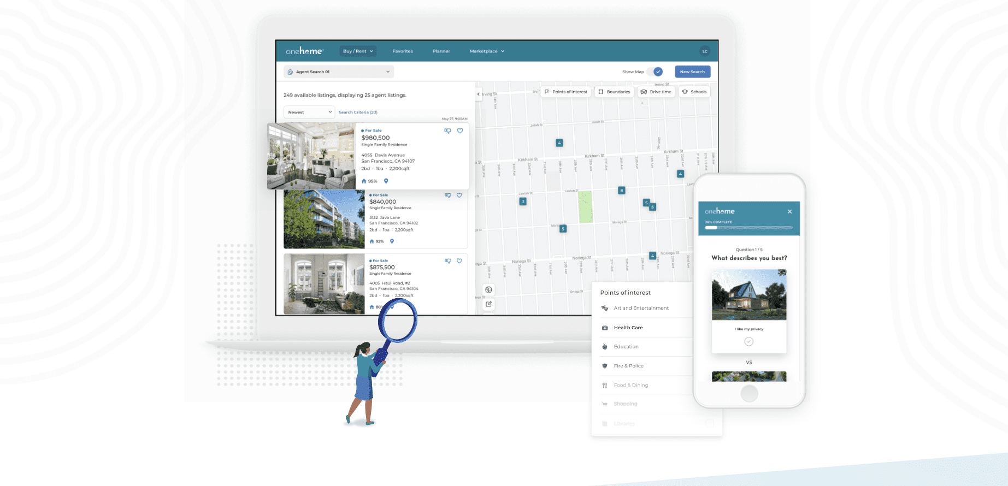
Task: Toggle the Show Map switch
Action: 655,72
